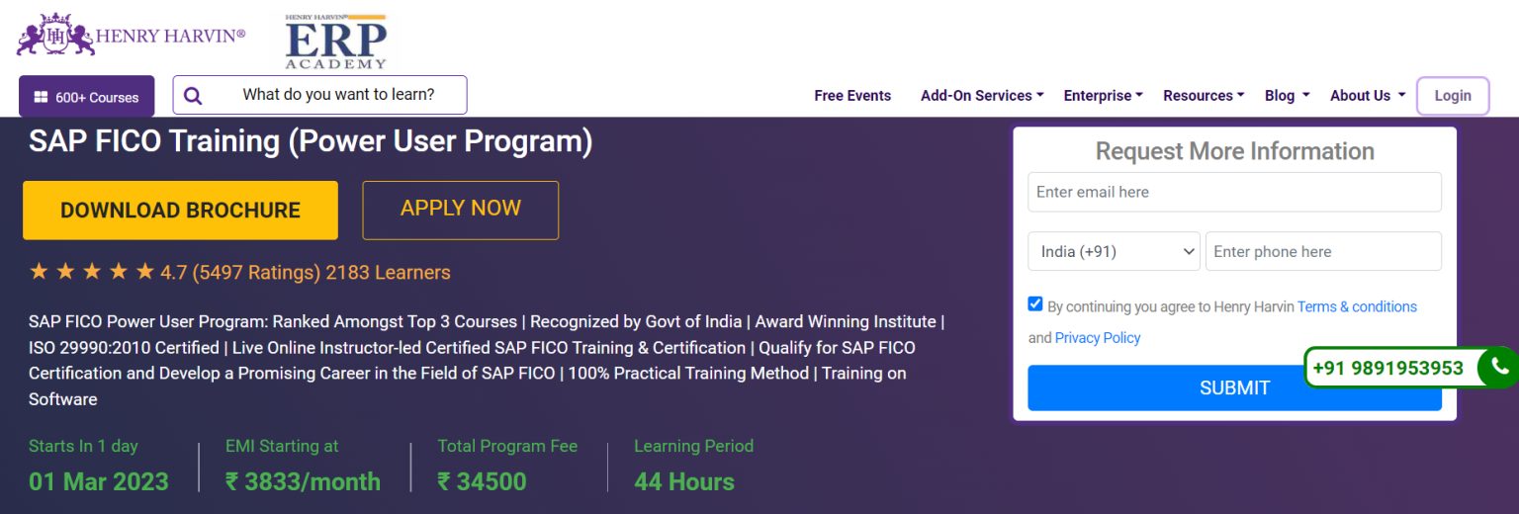
Task: Click the ERP Academy logo
Action: (336, 42)
